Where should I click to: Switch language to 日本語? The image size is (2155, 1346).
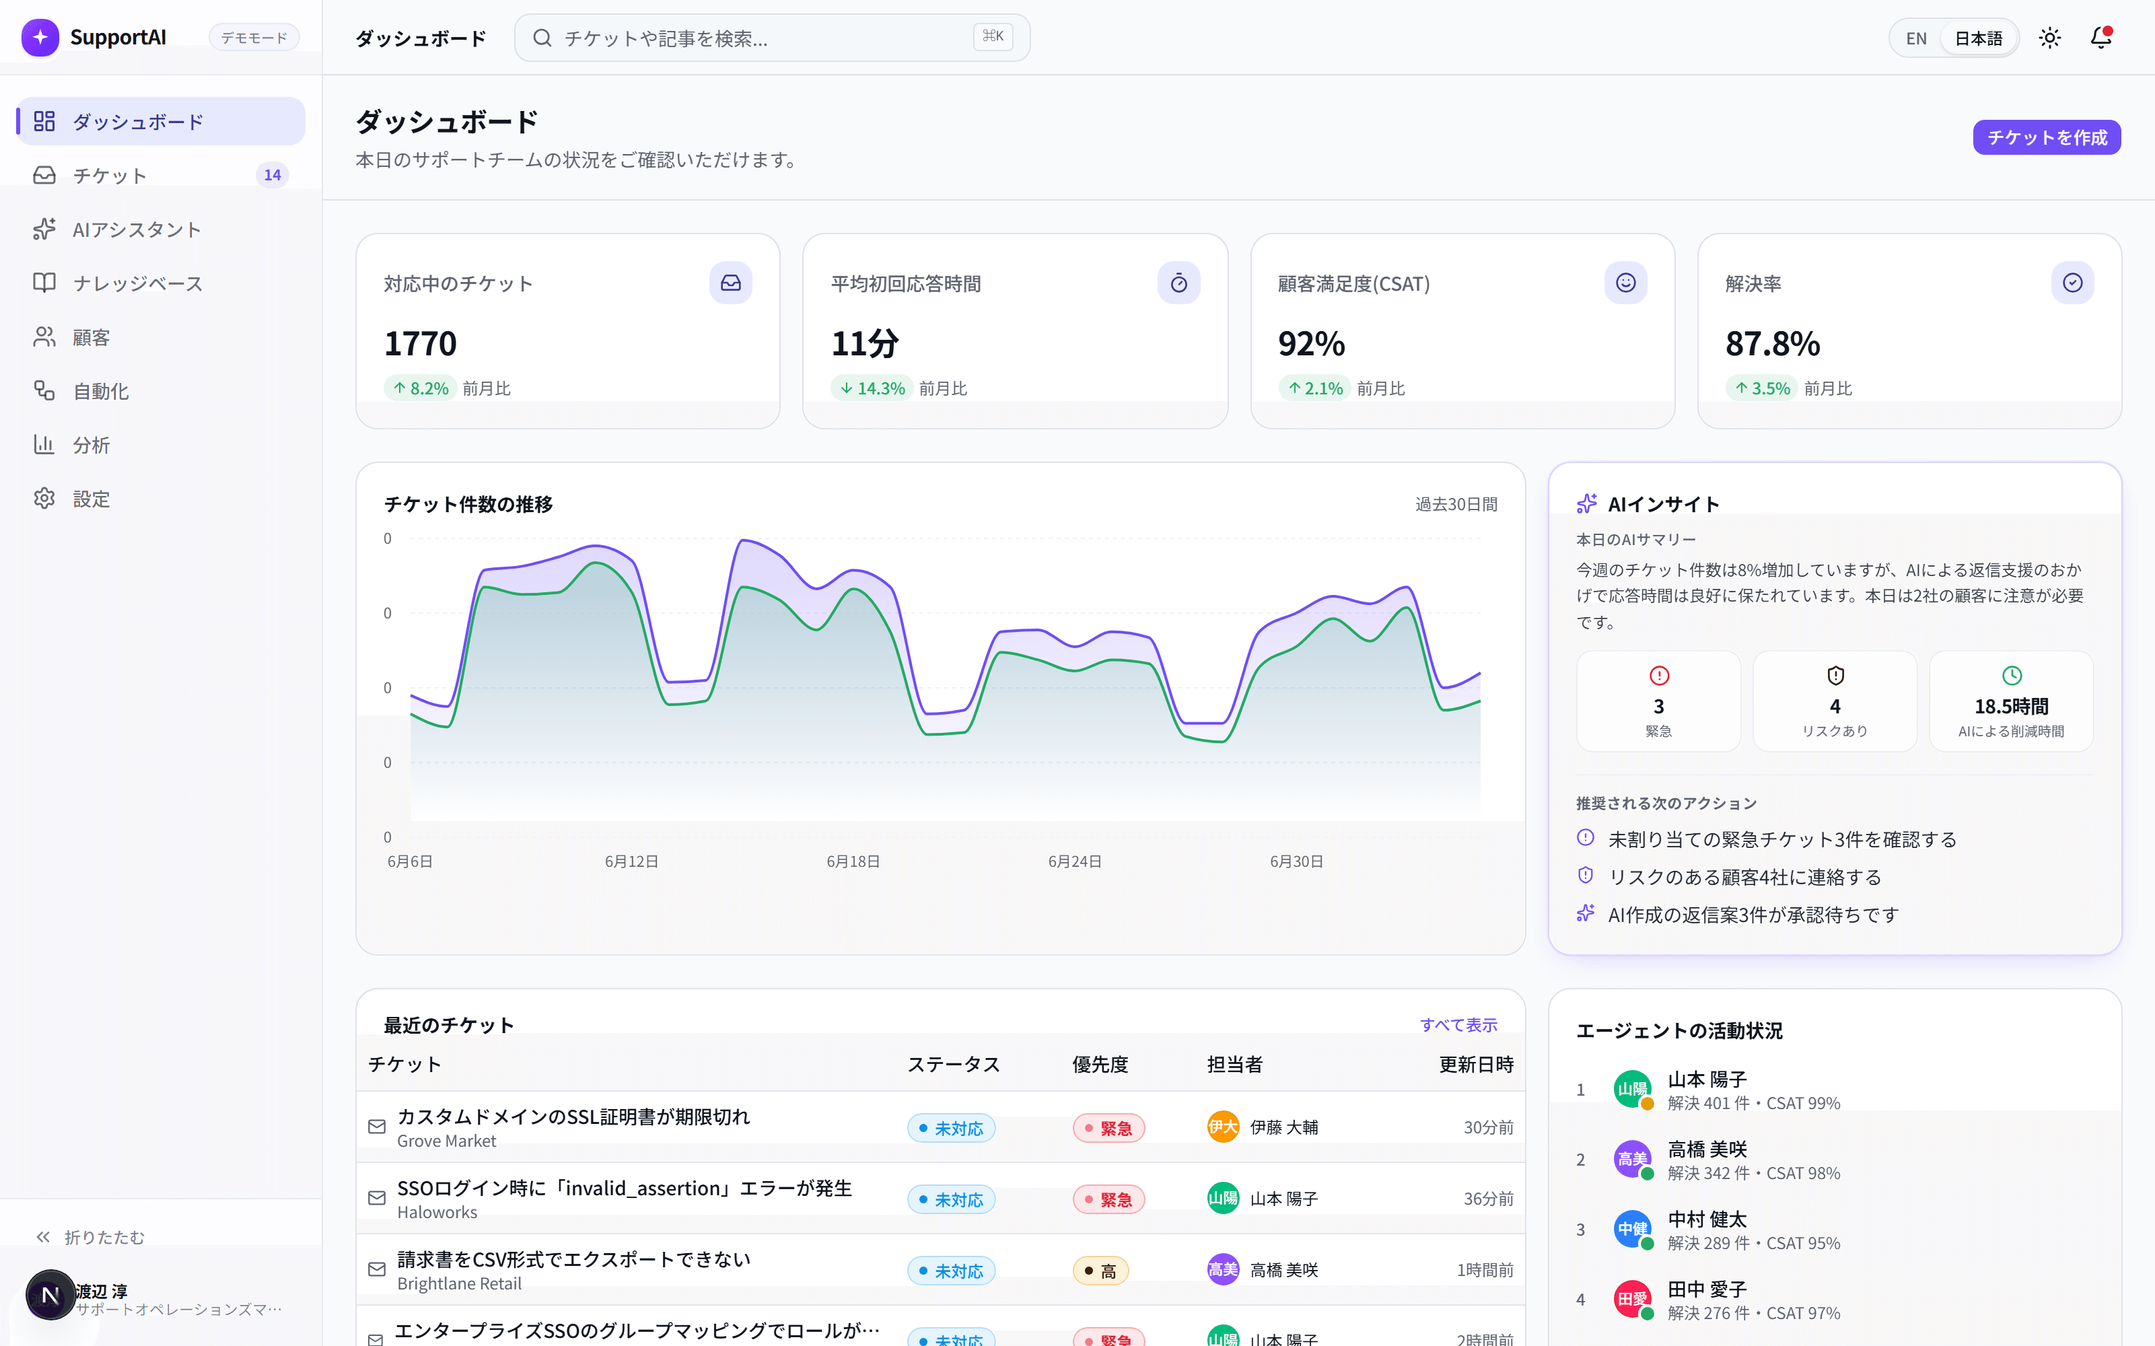pos(1978,38)
